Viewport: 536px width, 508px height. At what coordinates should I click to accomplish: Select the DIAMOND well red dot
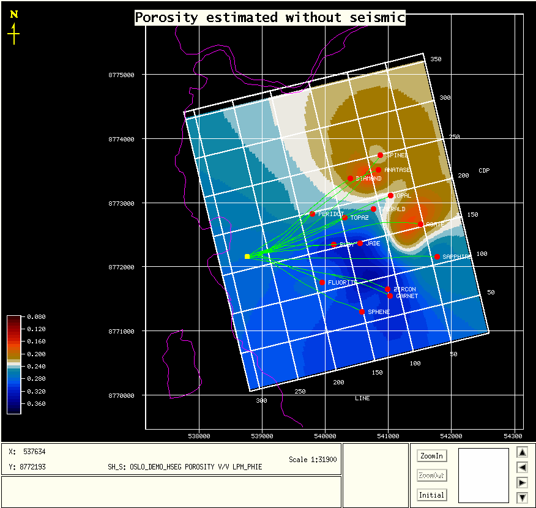350,179
